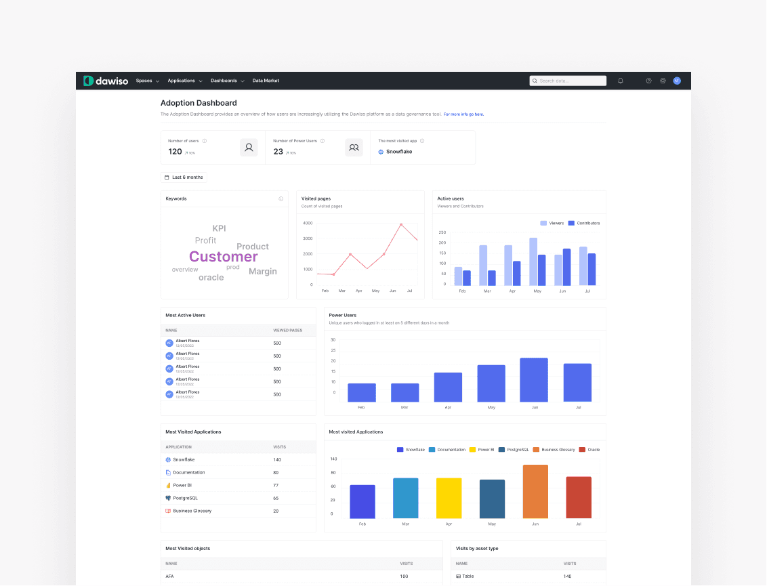Click the single user icon tile
Viewport: 767px width, 586px height.
pos(249,147)
